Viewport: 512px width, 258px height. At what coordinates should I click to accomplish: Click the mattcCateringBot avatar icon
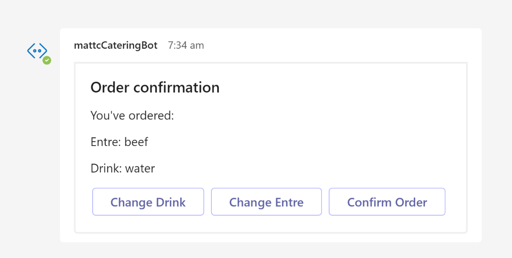37,51
